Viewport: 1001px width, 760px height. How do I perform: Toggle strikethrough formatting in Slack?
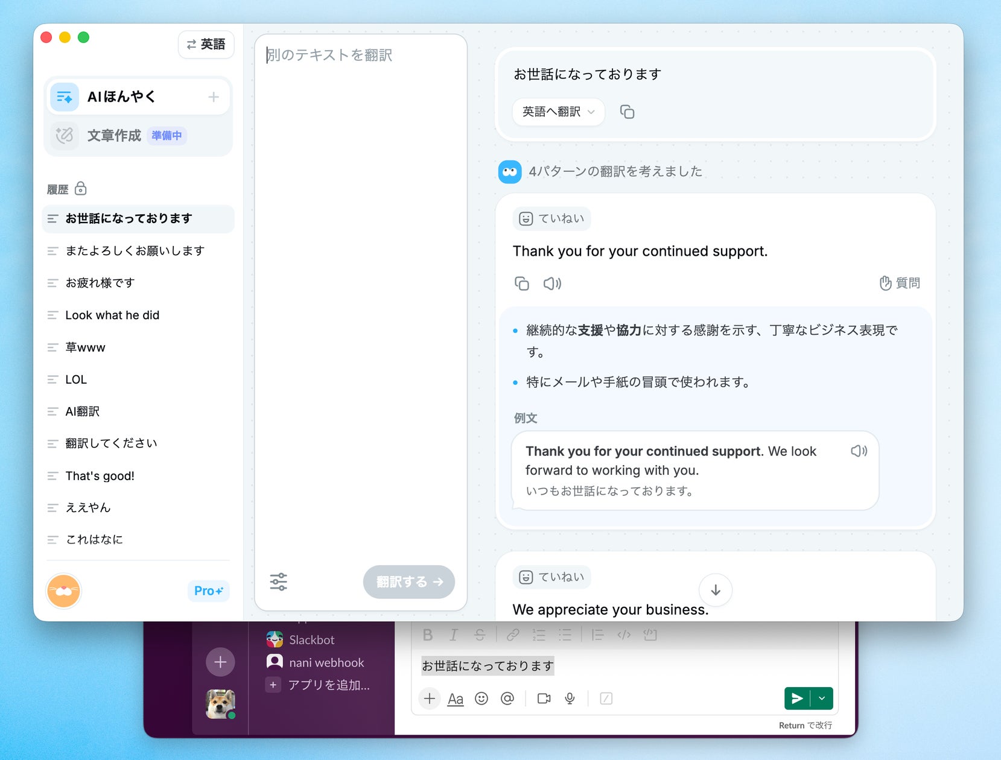(x=480, y=635)
